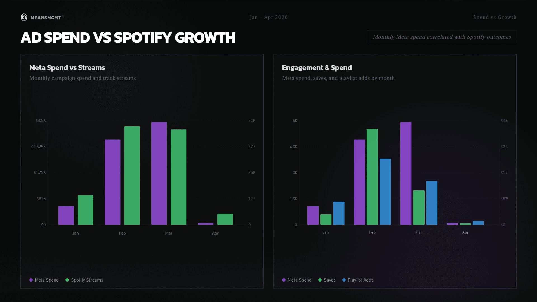Viewport: 537px width, 302px height.
Task: Select the Jan – Apr 2026 header label
Action: pyautogui.click(x=268, y=17)
